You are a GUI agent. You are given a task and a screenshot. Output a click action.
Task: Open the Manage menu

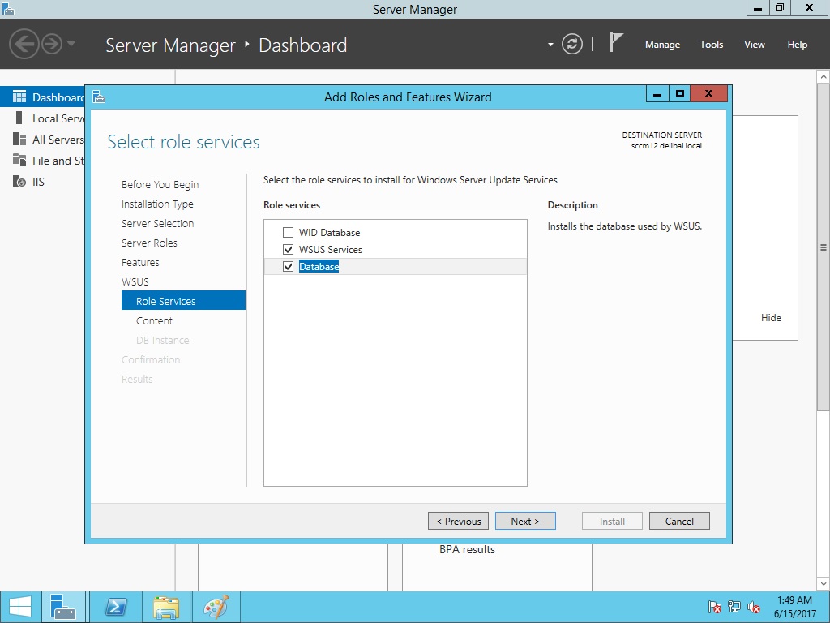(x=662, y=45)
